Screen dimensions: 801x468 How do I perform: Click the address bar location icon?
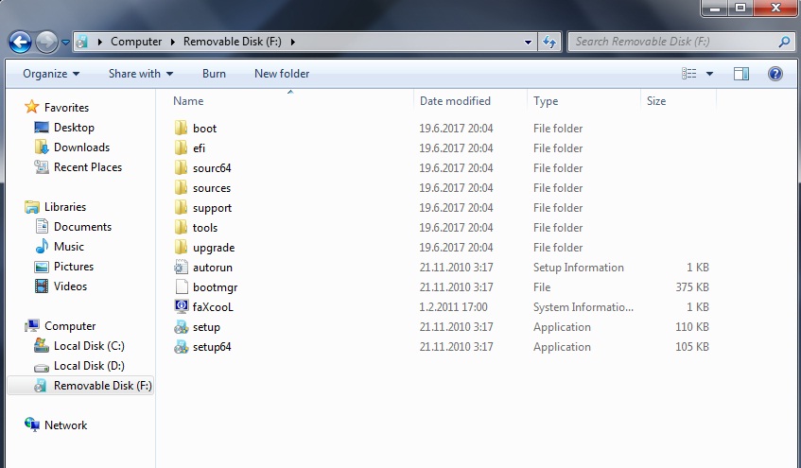[x=81, y=42]
